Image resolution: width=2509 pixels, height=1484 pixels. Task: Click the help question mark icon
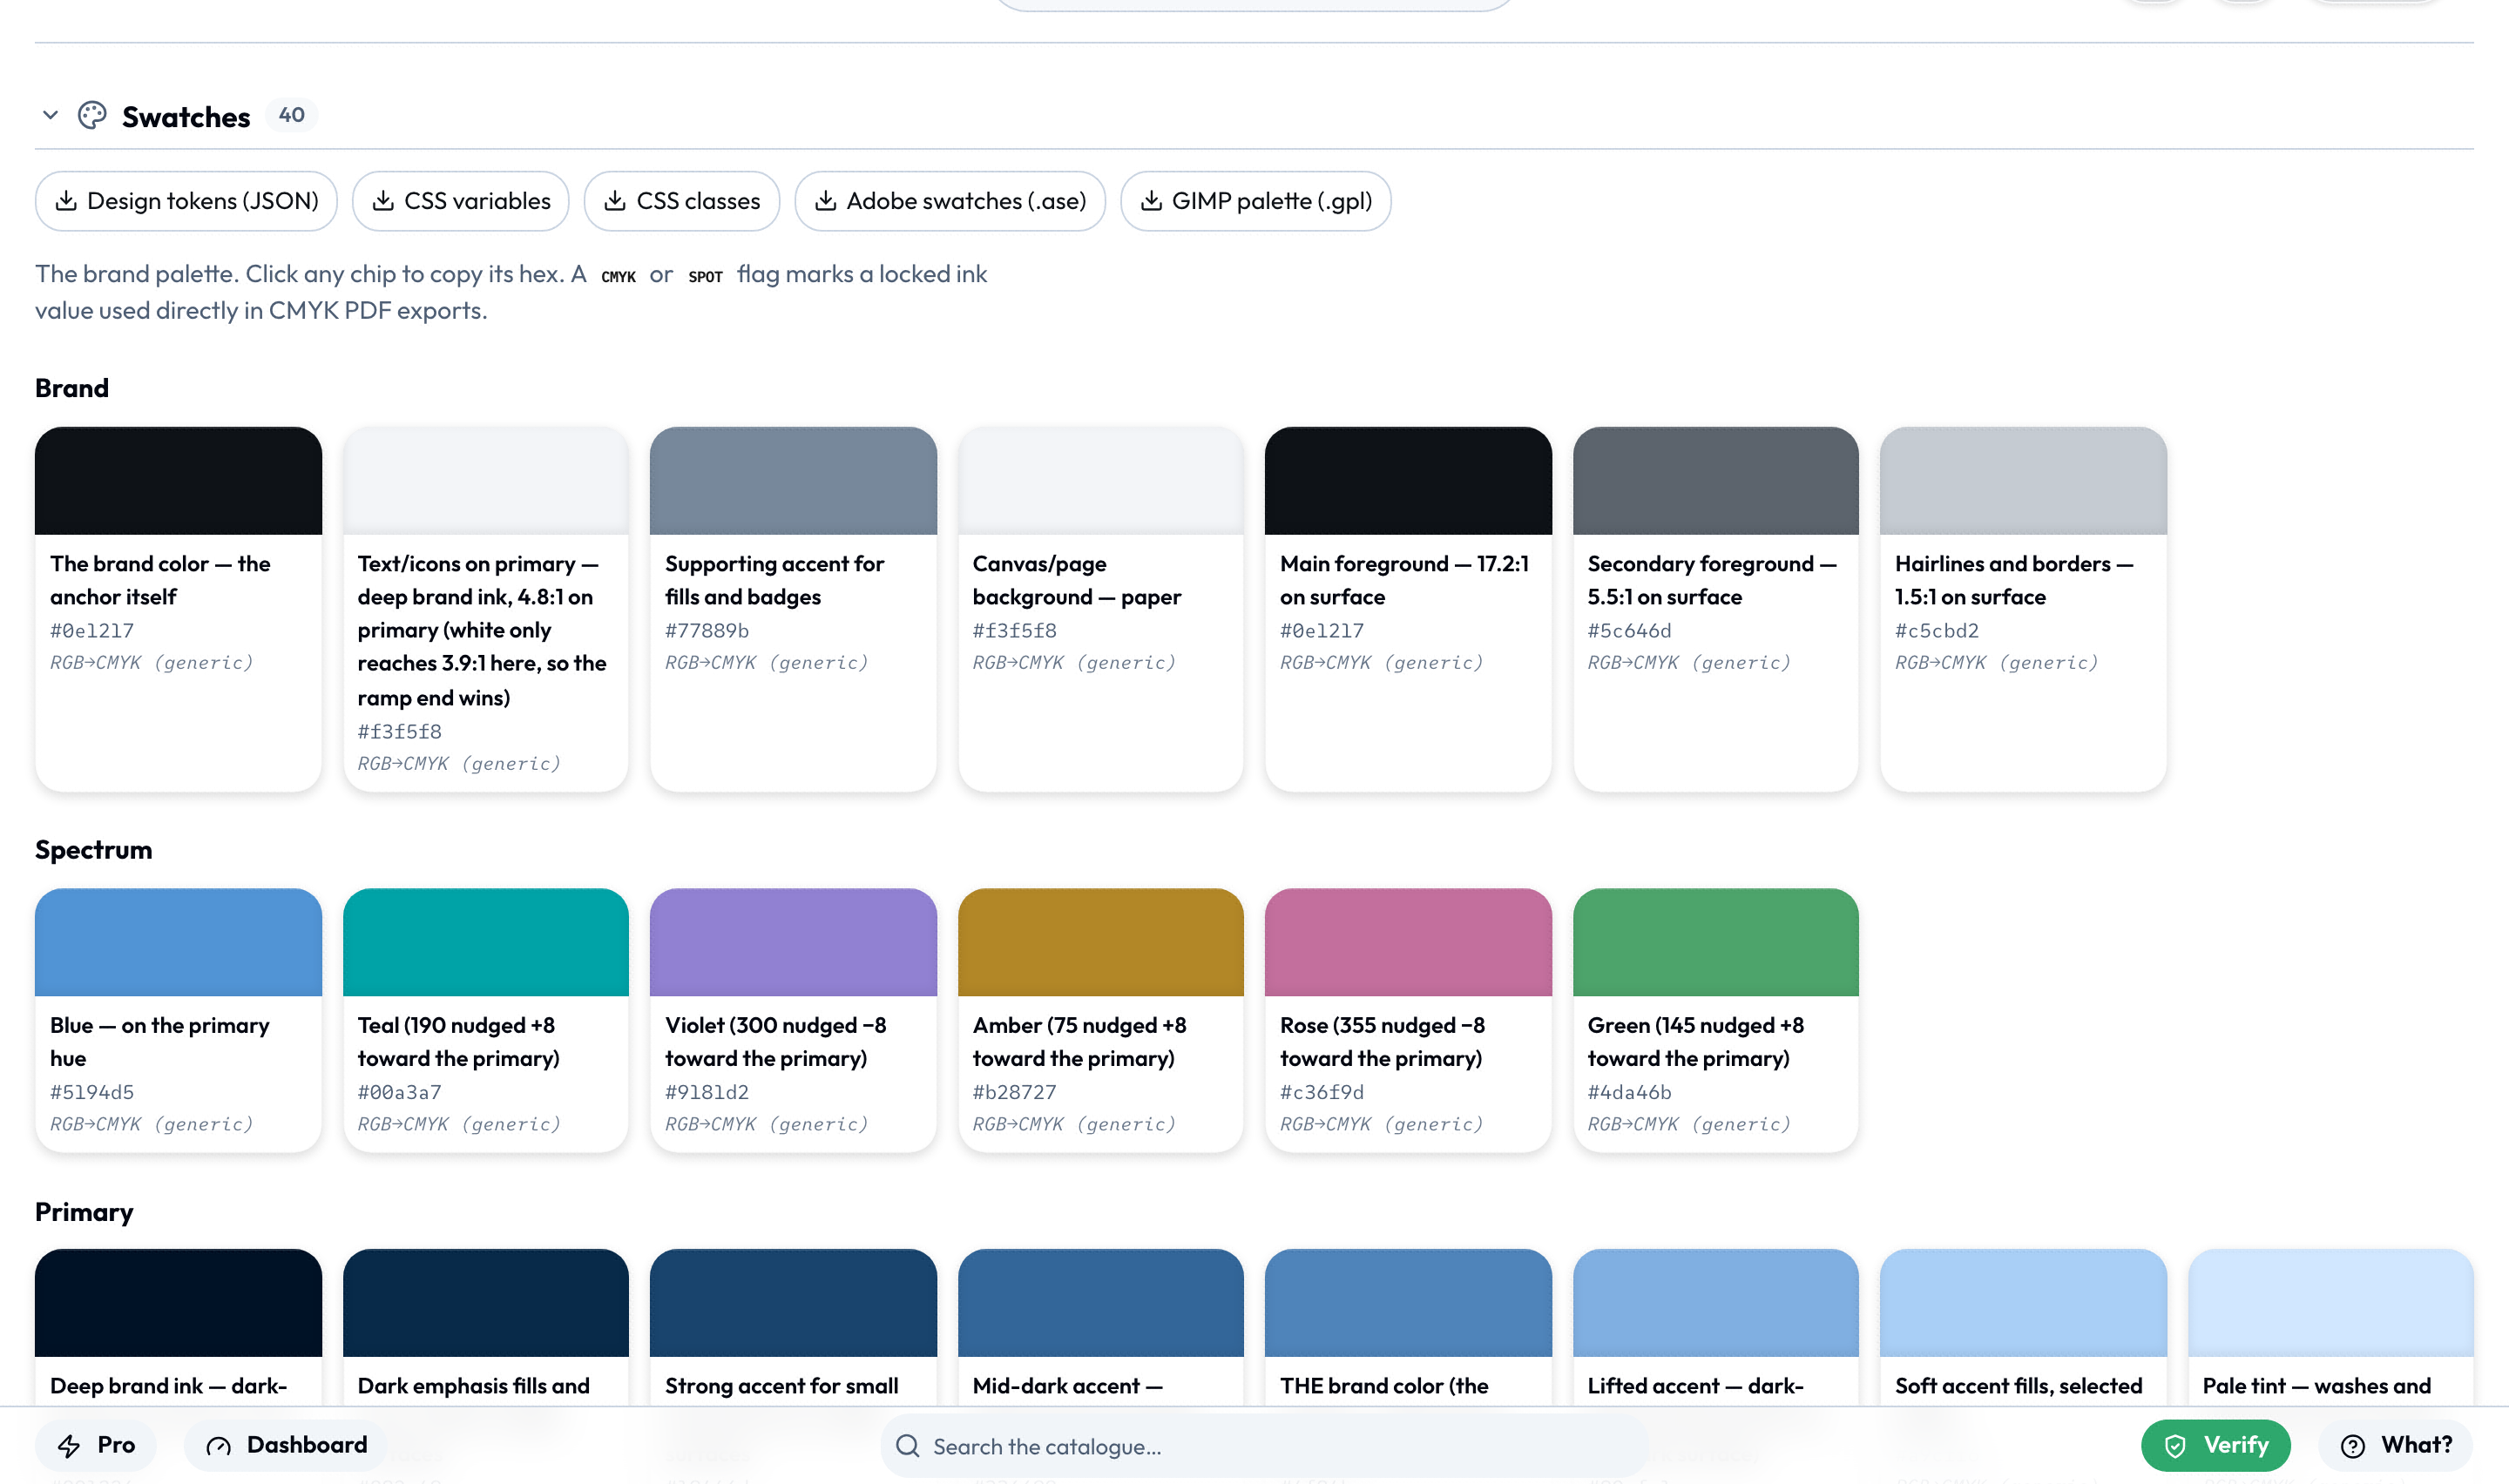point(2353,1446)
